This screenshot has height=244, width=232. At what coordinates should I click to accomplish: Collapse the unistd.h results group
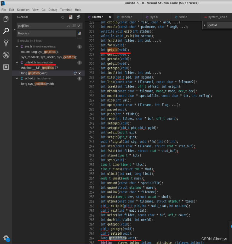[x=17, y=63]
